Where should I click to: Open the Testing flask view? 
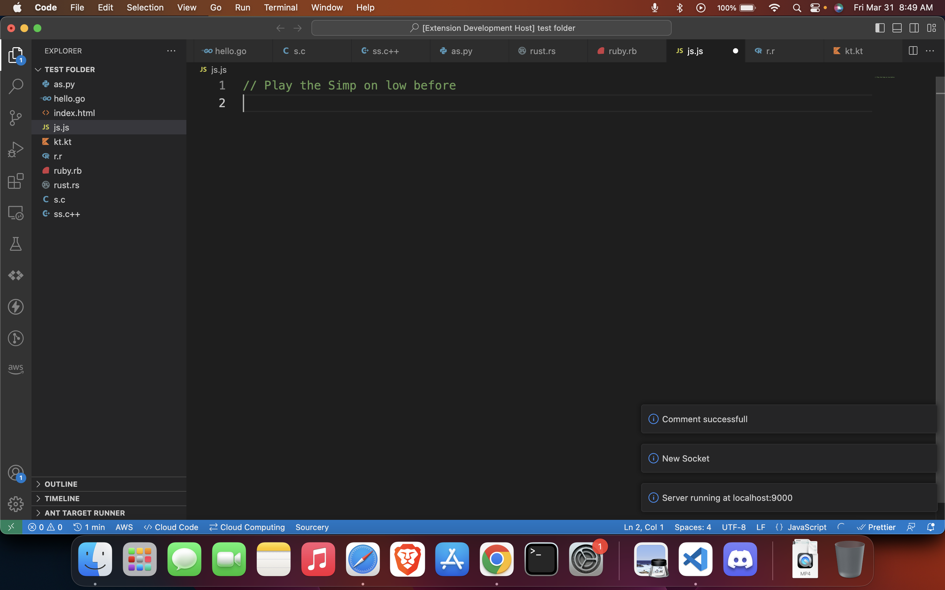click(x=16, y=244)
